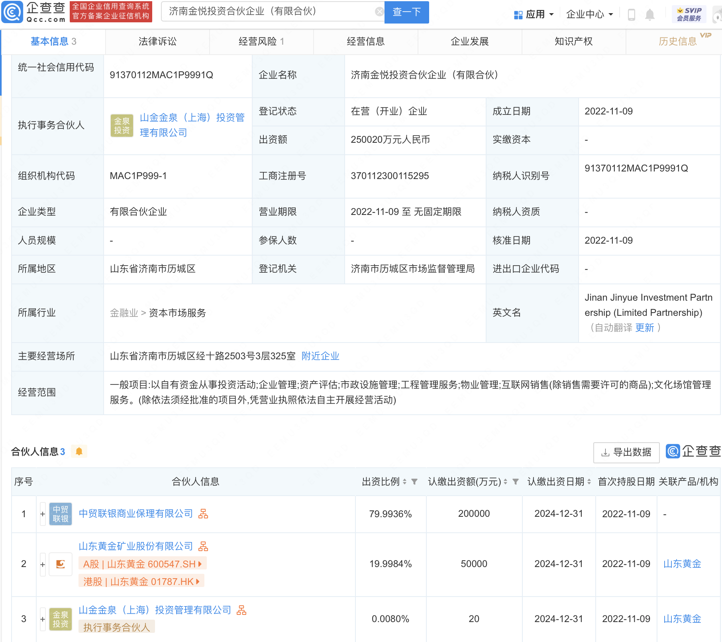Click the 金泉投资 logo next to executive partner
The width and height of the screenshot is (722, 642).
click(122, 125)
